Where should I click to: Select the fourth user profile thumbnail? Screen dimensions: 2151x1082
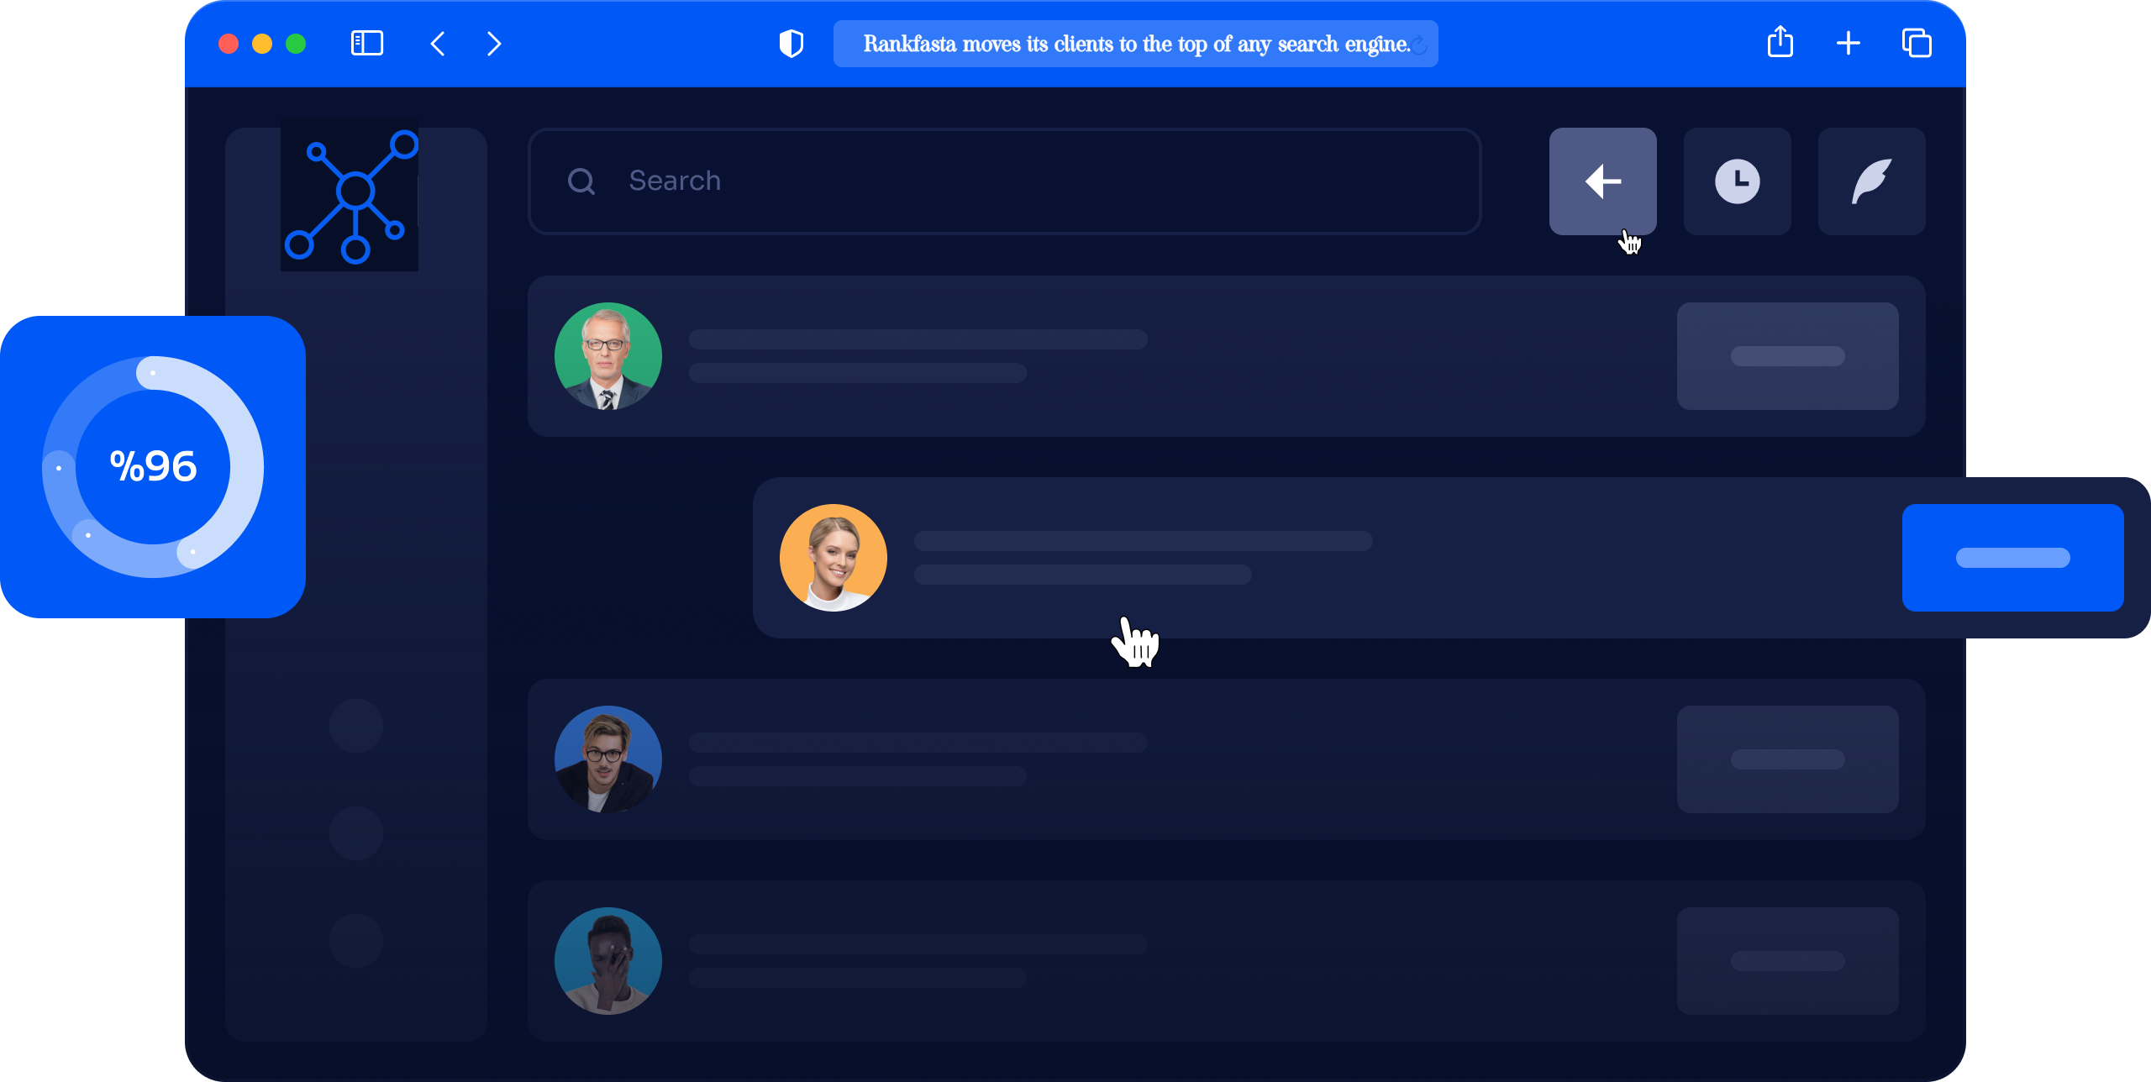tap(607, 962)
